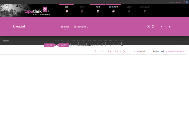Go to results page 3

click(x=104, y=51)
